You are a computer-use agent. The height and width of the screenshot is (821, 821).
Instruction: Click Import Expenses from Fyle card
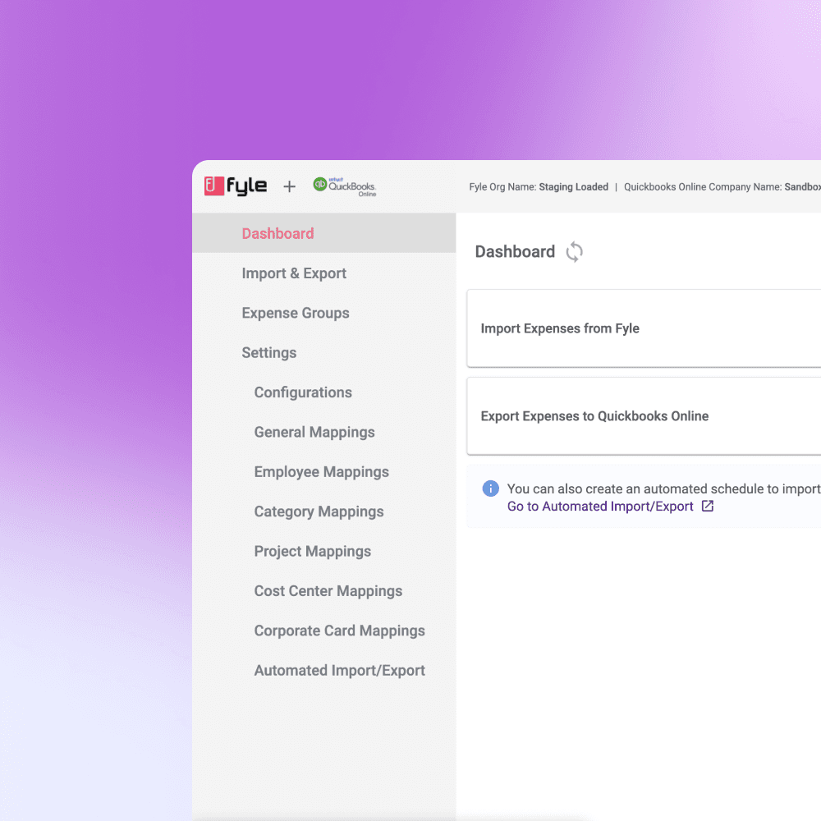644,328
